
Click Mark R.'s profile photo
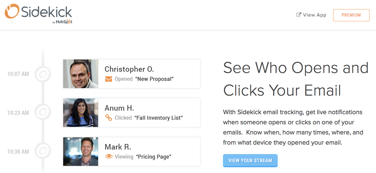[x=80, y=151]
